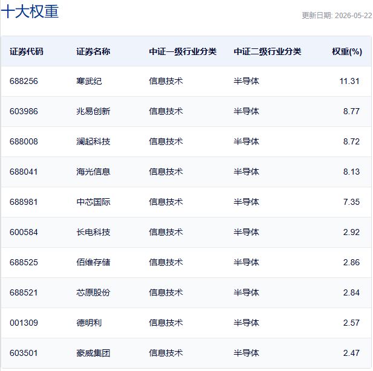Select stock code 688521
The height and width of the screenshot is (371, 373).
24,292
